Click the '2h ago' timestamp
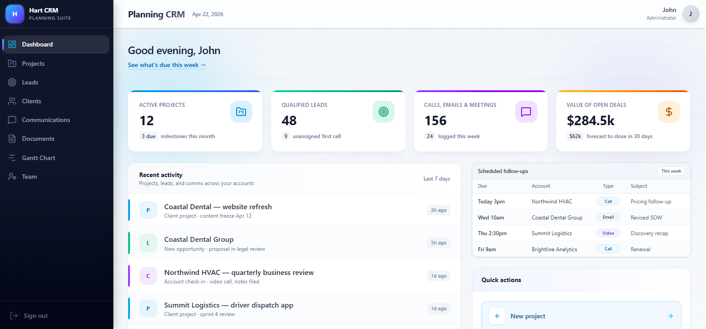706x329 pixels. 439,210
